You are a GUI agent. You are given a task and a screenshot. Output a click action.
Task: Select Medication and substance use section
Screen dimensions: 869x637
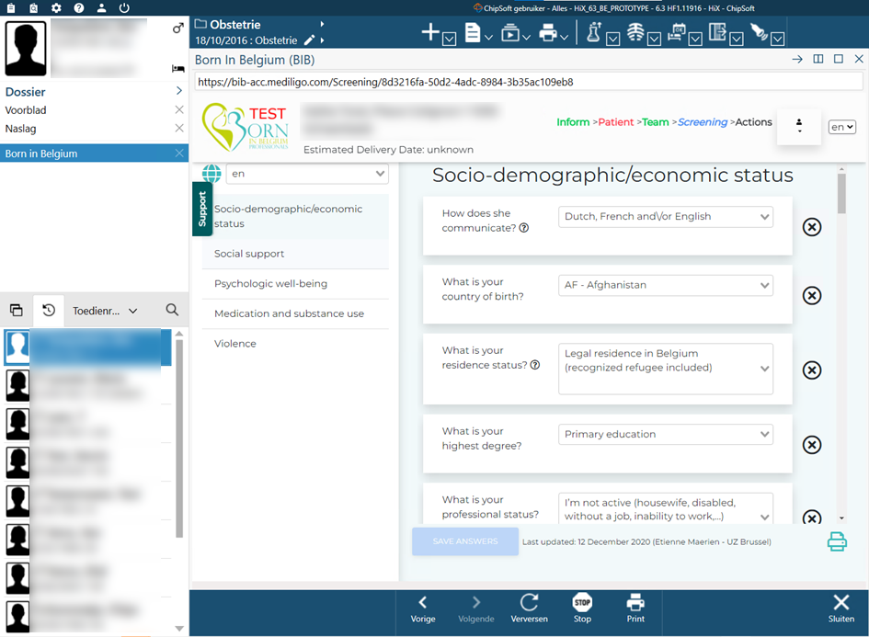(x=295, y=313)
